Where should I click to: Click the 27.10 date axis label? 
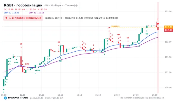coord(136,95)
